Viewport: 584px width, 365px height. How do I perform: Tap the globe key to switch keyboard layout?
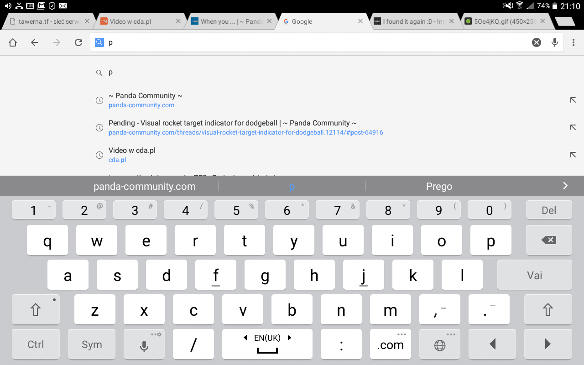tap(439, 344)
